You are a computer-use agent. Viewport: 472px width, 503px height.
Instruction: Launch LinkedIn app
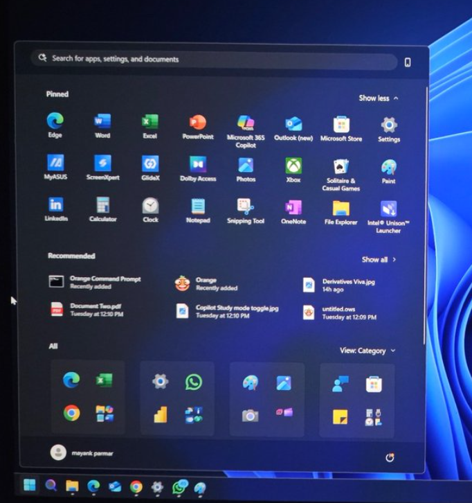tap(56, 209)
